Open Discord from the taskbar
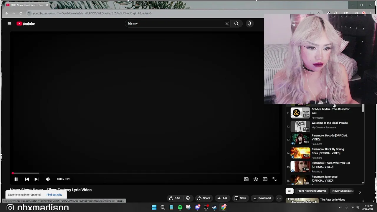Screen dimensions: 377x212 tap(197, 207)
